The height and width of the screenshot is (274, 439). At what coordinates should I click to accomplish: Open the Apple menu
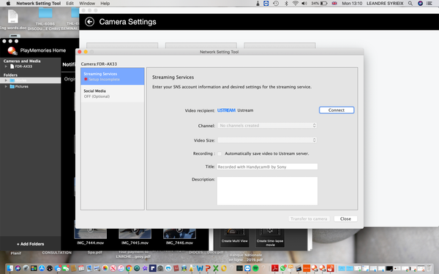(x=8, y=4)
